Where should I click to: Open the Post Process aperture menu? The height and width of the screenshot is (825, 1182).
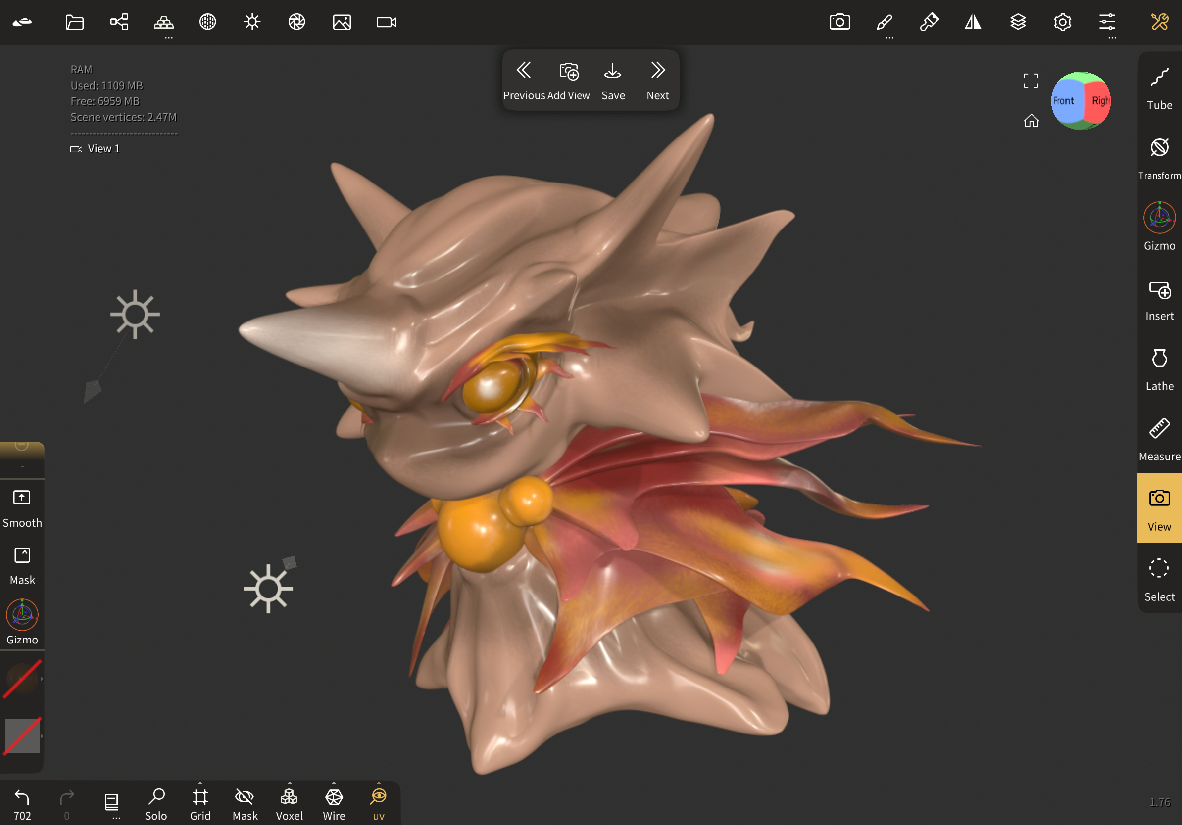click(297, 22)
